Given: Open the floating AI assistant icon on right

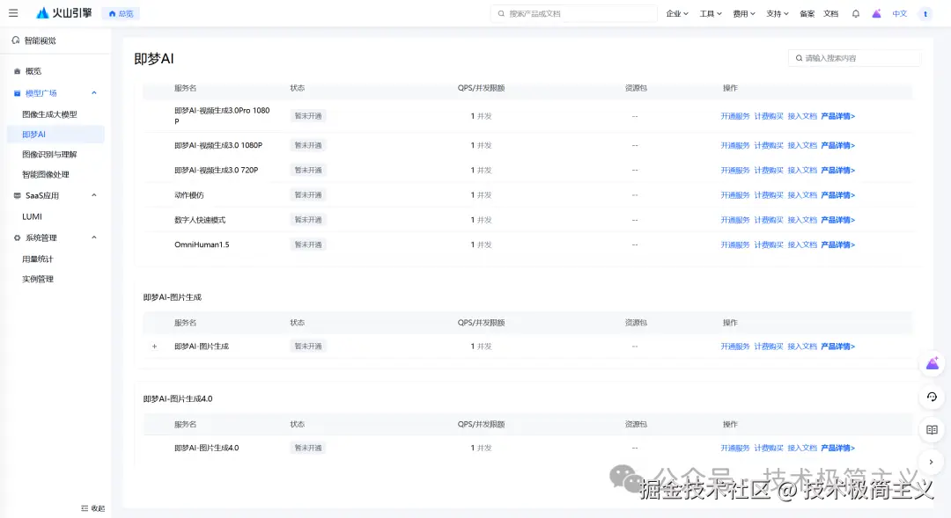Looking at the screenshot, I should point(933,363).
